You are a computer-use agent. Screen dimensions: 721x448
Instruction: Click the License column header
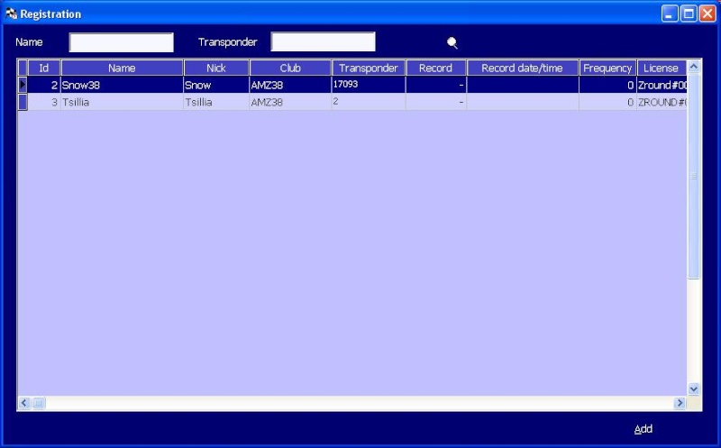click(662, 69)
